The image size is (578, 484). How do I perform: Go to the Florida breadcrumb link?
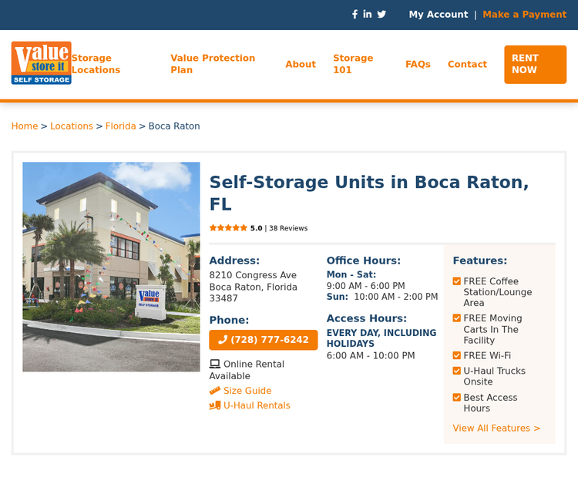(120, 126)
